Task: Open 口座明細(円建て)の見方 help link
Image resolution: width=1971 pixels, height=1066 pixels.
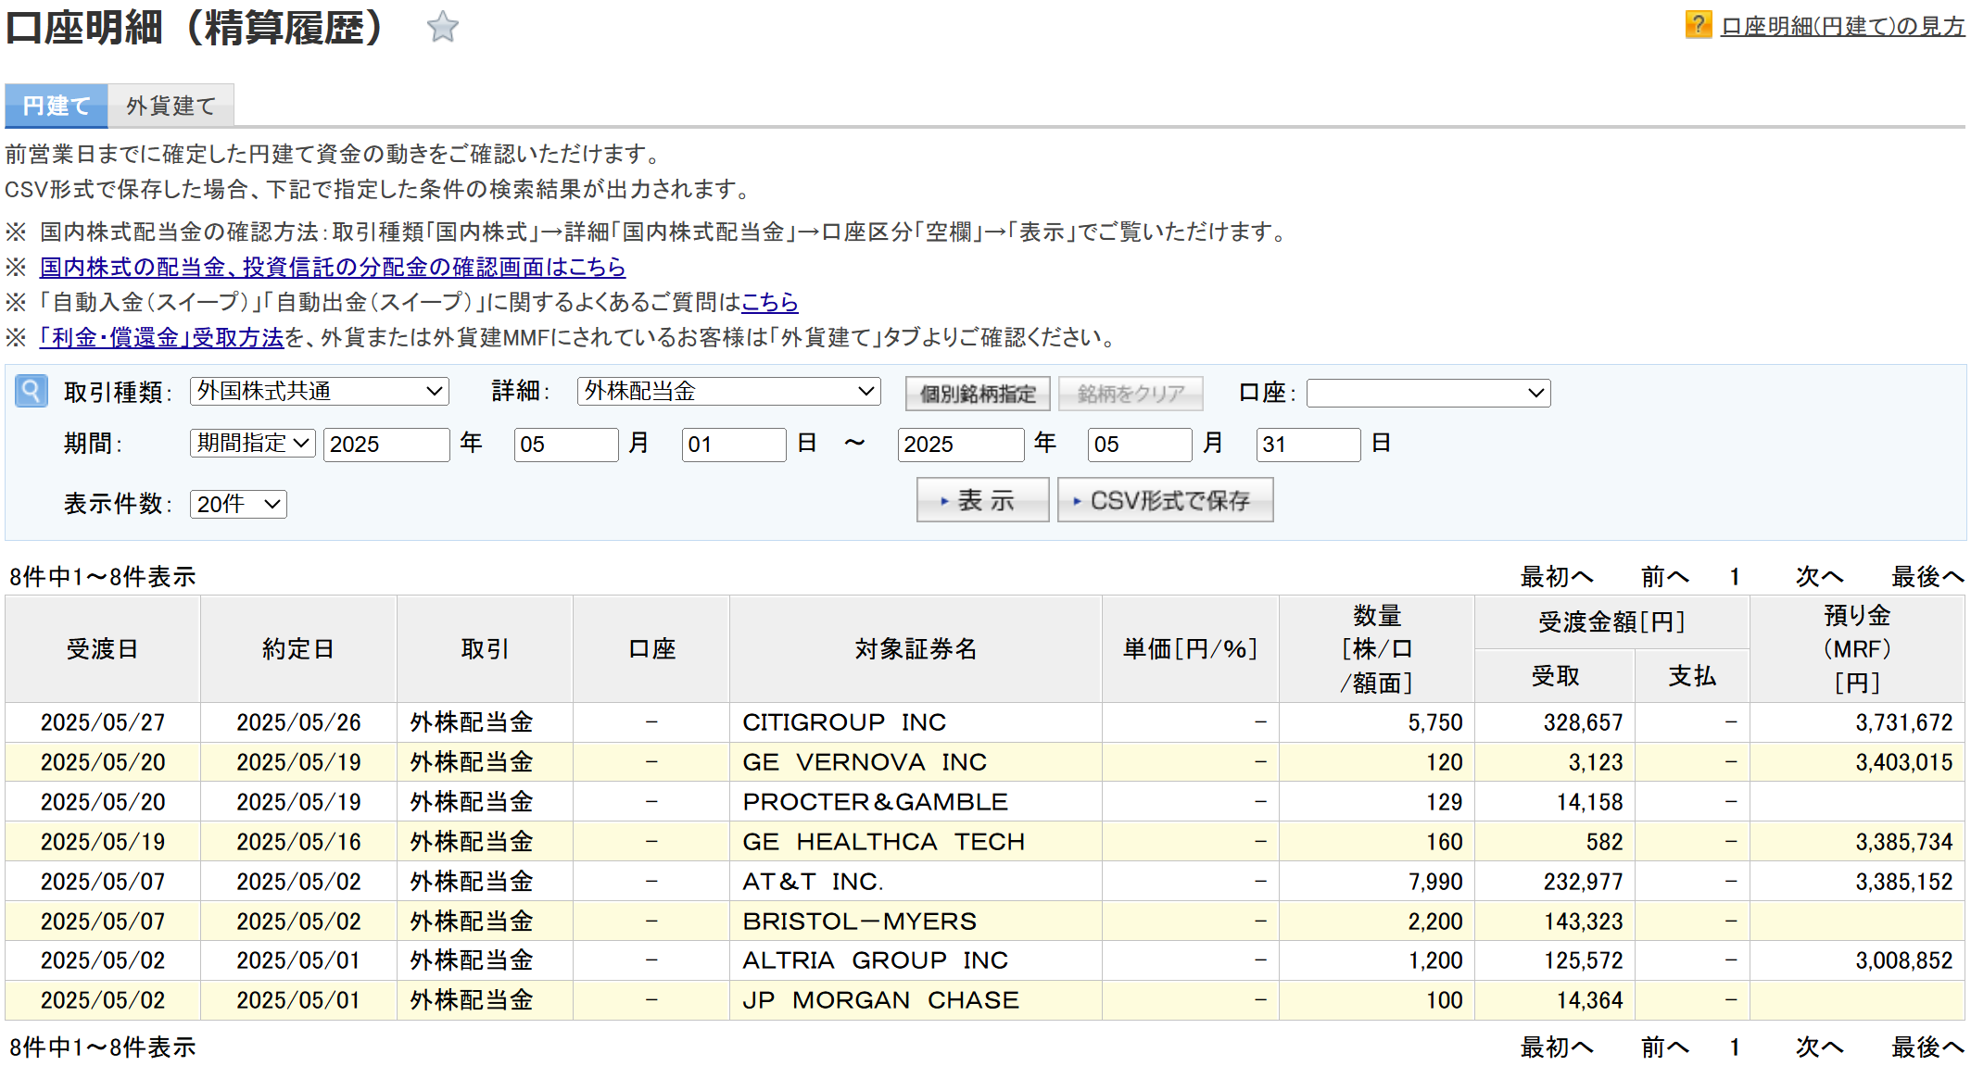Action: (1842, 26)
